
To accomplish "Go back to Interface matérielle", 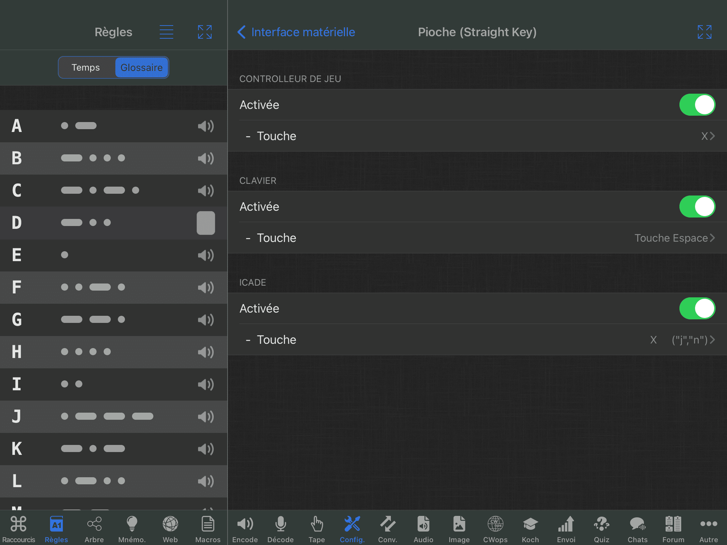I will pos(296,32).
